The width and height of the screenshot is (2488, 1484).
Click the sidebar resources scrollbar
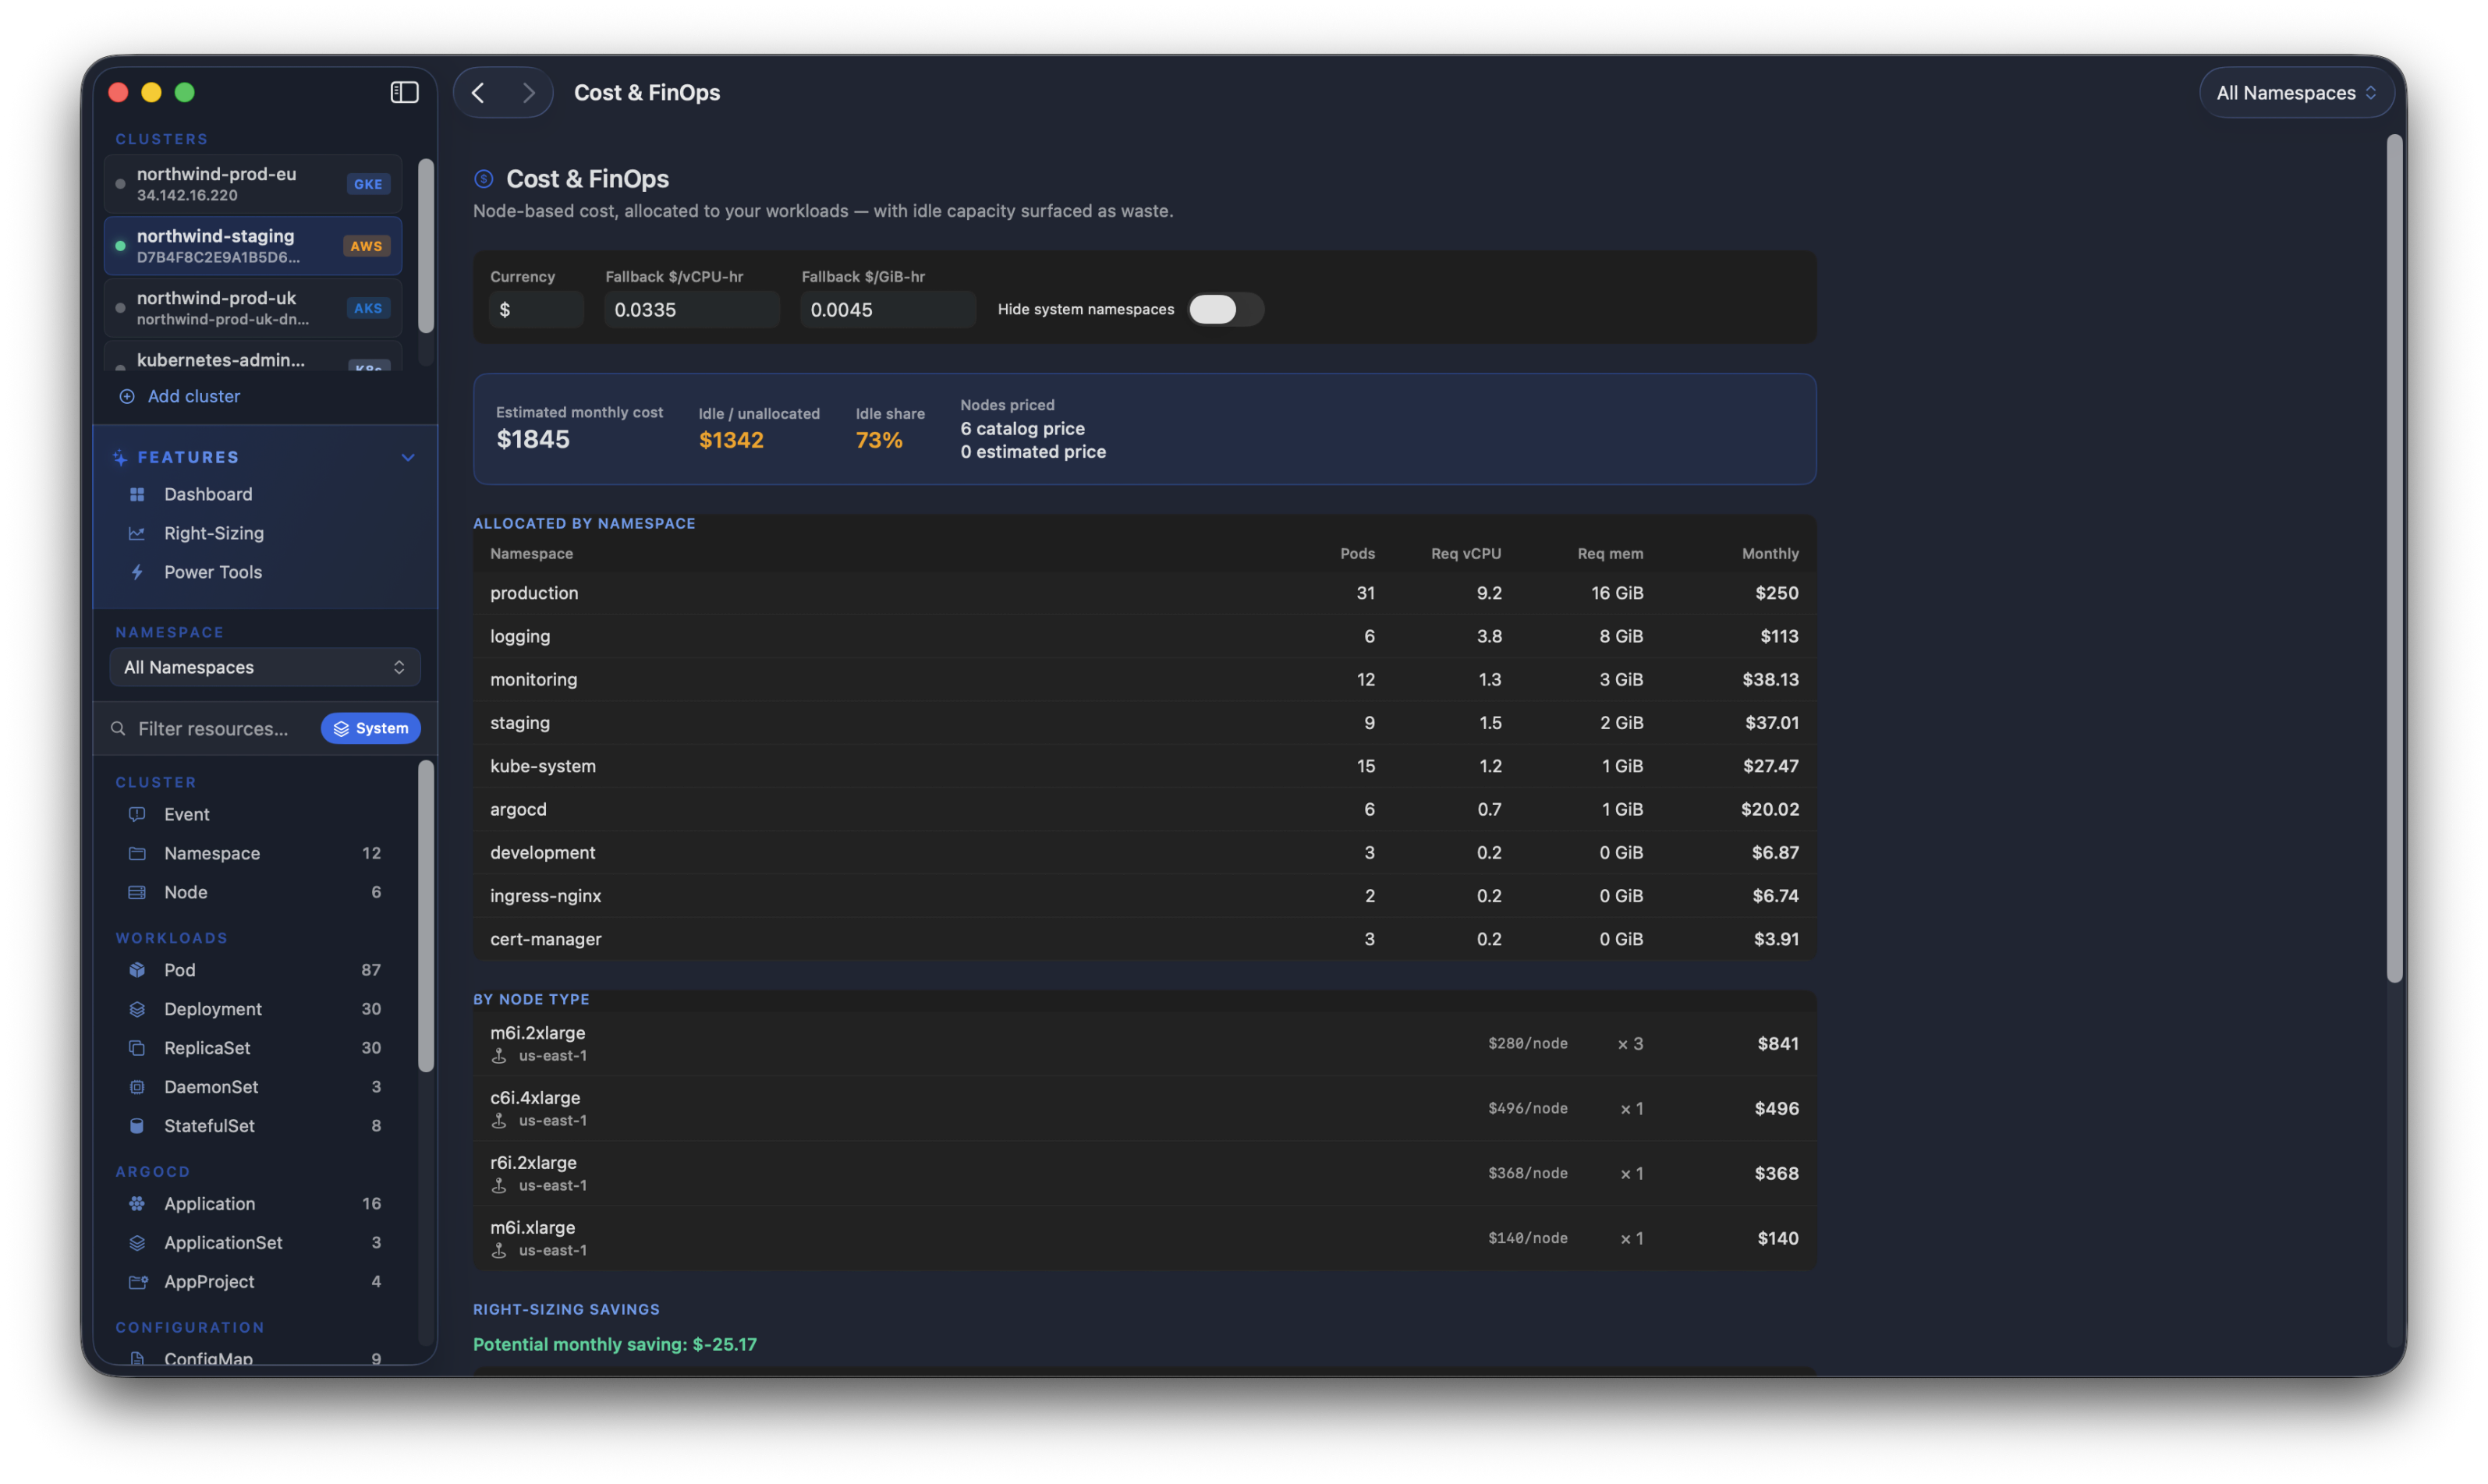(426, 916)
